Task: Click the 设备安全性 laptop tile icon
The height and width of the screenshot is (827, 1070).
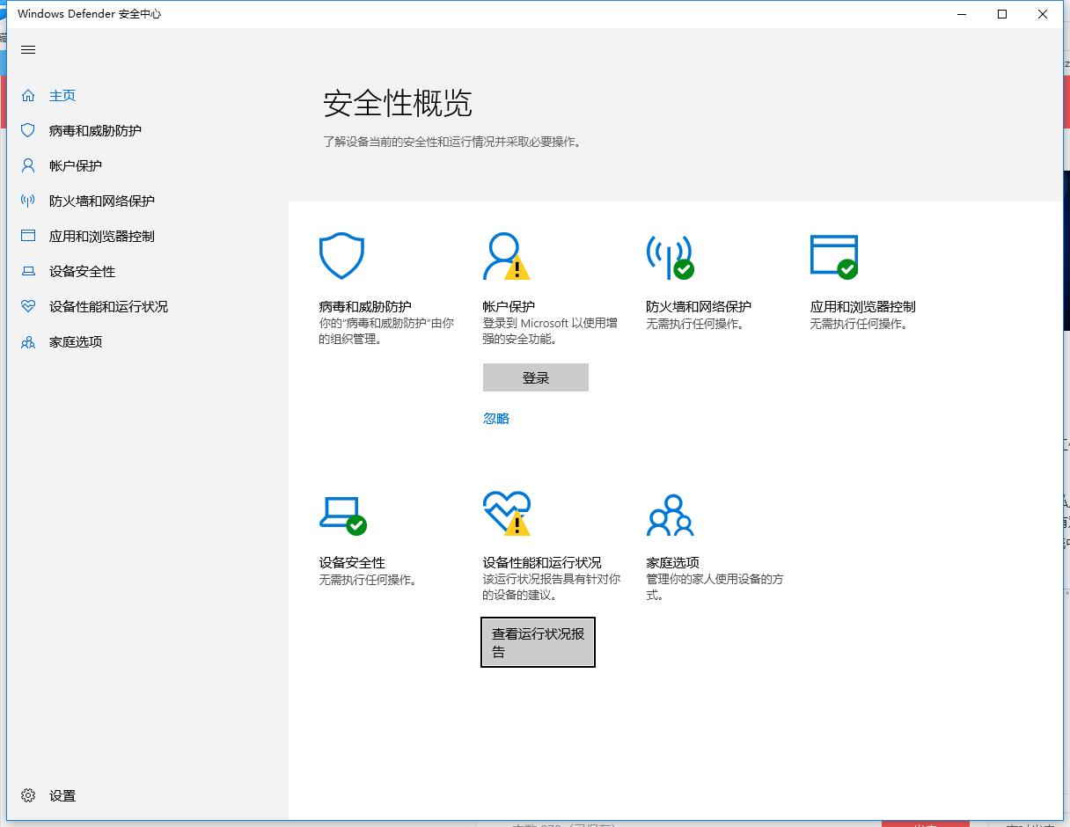Action: pyautogui.click(x=341, y=513)
